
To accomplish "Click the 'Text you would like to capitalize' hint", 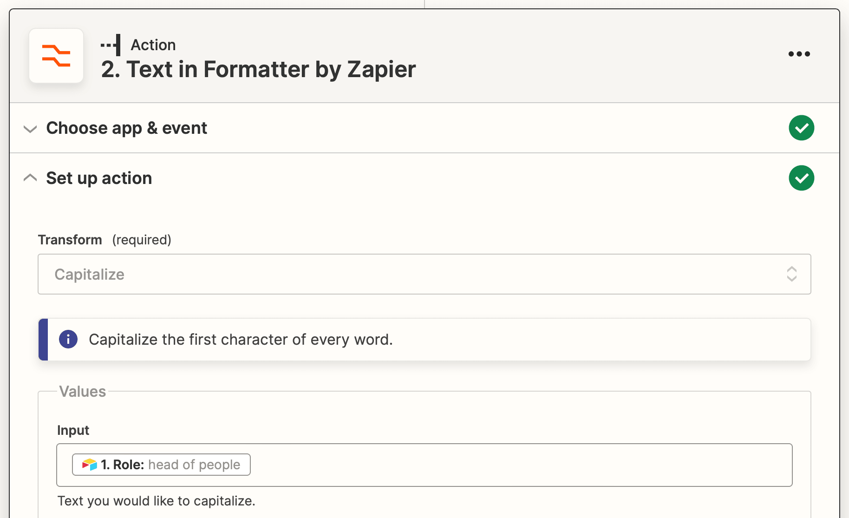I will (156, 501).
